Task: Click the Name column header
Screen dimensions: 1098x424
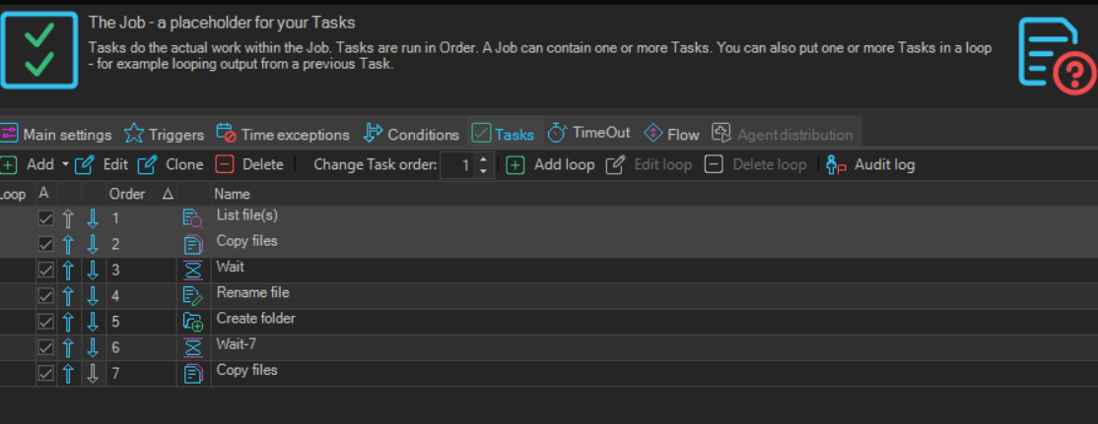Action: pyautogui.click(x=232, y=194)
